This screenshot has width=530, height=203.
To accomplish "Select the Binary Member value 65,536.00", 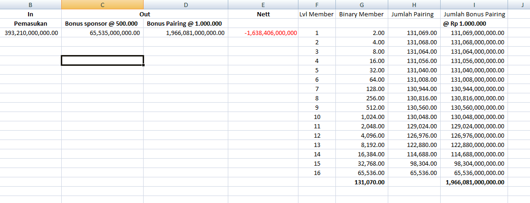I will (362, 173).
